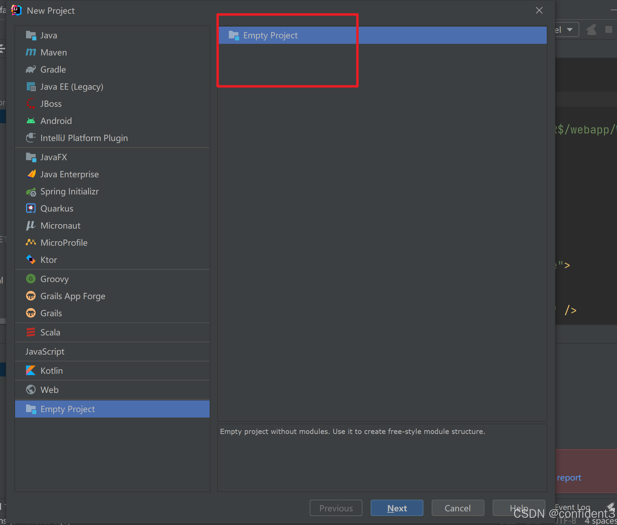Click the 'MicroProfile' label text
Viewport: 617px width, 525px height.
point(64,243)
